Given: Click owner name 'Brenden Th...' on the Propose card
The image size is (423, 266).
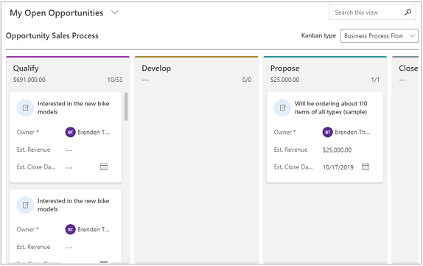Looking at the screenshot, I should pyautogui.click(x=352, y=132).
